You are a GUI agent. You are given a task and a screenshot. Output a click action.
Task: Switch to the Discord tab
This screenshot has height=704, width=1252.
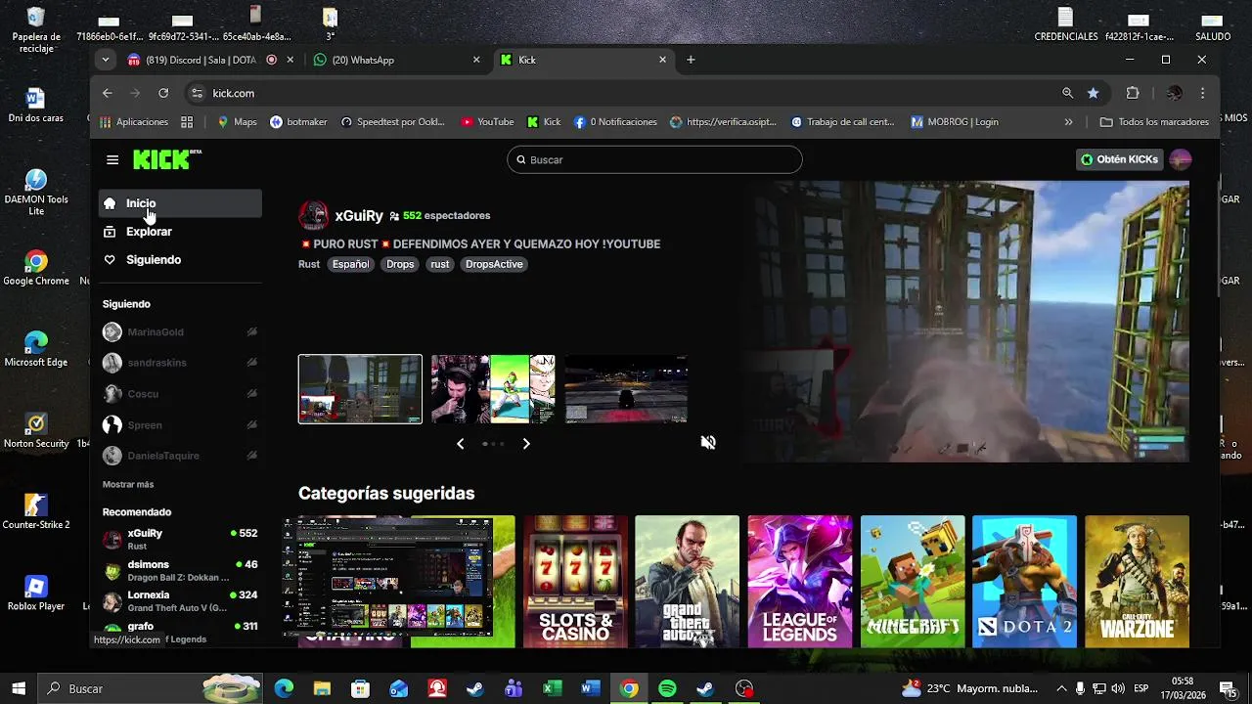[201, 60]
